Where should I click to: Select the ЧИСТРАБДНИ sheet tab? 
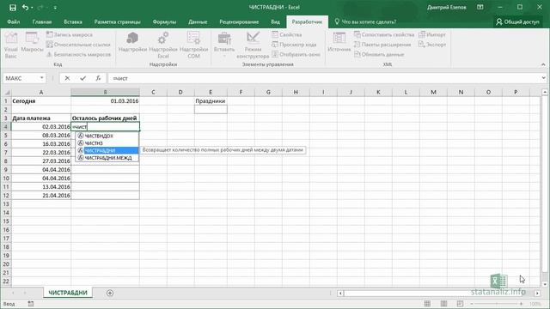coord(68,293)
